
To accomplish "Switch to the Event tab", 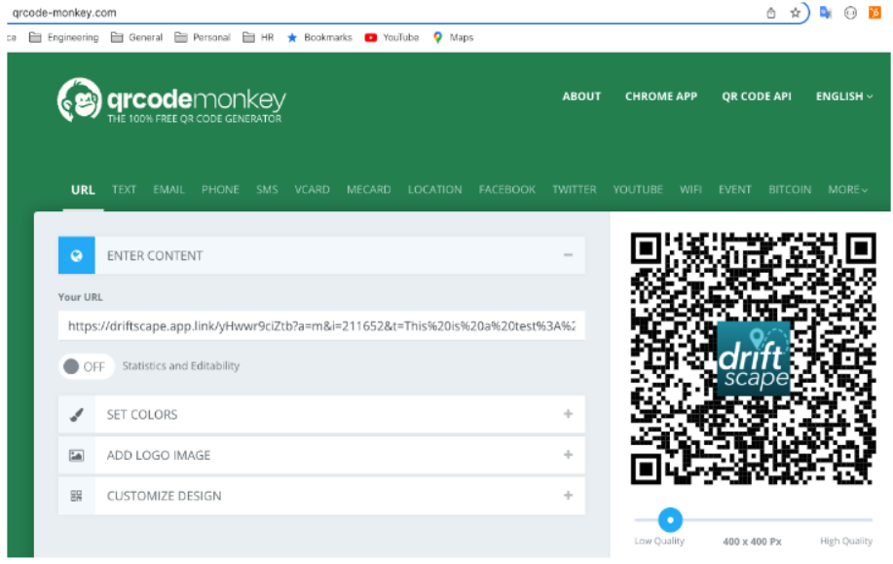I will click(734, 190).
